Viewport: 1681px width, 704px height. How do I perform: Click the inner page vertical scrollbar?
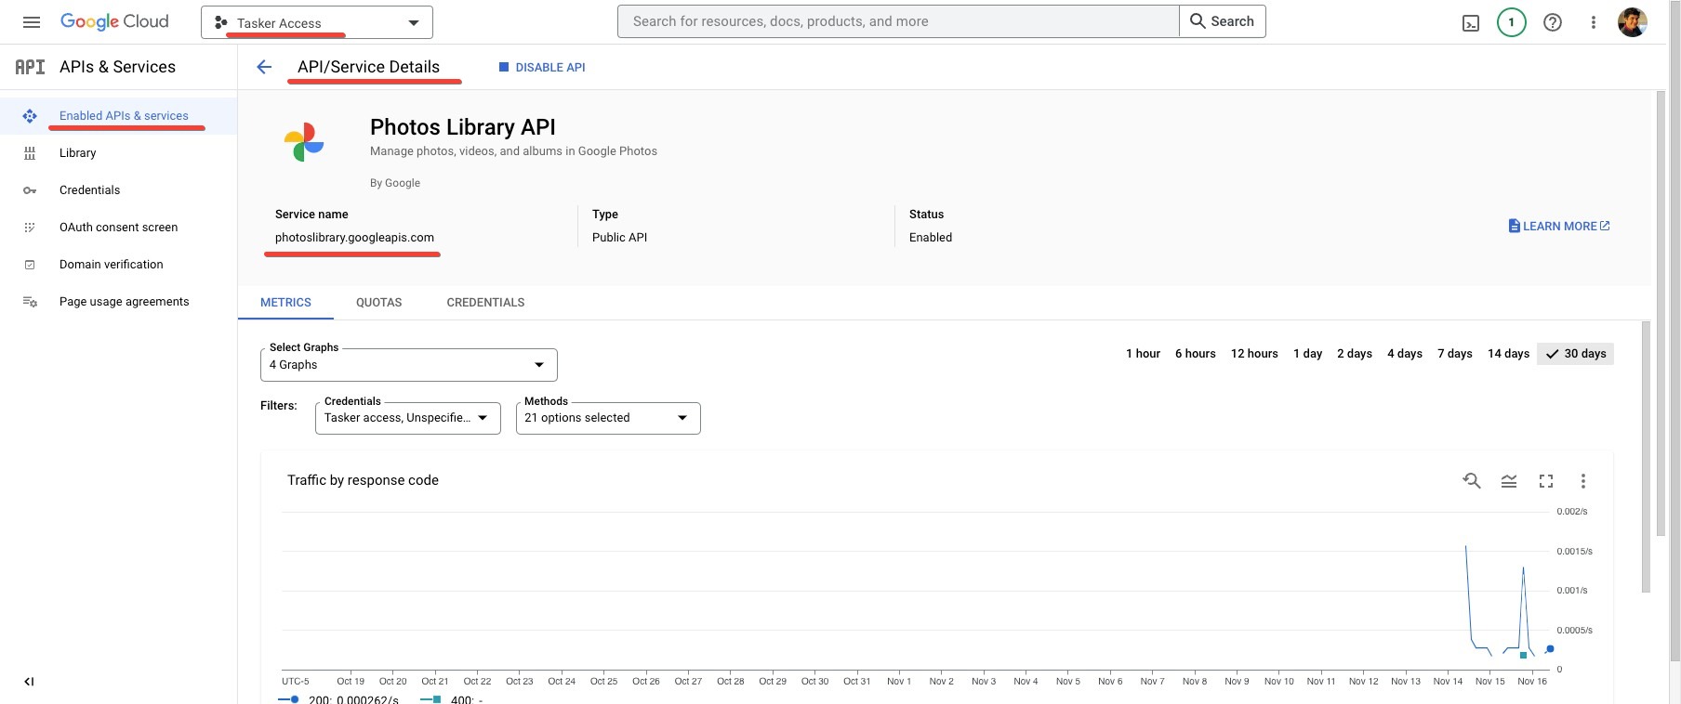[1646, 457]
